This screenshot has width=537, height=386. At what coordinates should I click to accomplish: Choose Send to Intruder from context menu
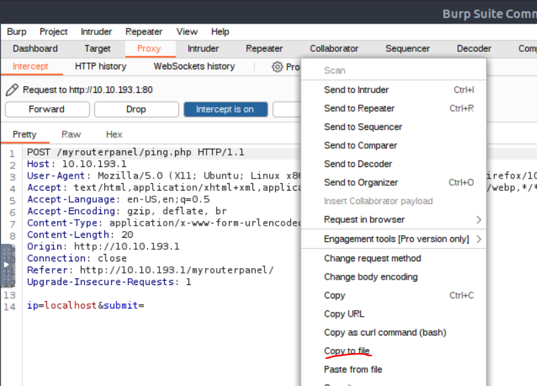394,90
